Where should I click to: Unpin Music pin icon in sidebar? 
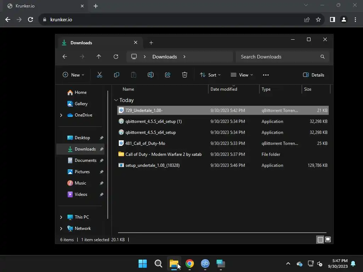(x=102, y=183)
